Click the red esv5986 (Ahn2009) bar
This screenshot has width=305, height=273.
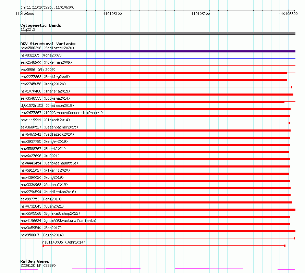(x=154, y=73)
